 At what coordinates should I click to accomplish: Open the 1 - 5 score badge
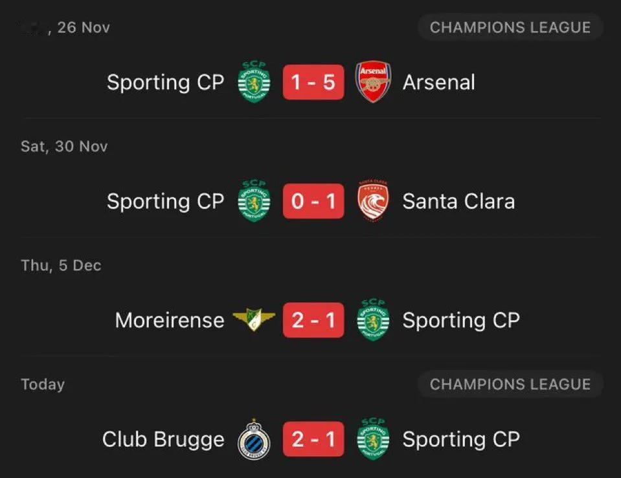313,82
